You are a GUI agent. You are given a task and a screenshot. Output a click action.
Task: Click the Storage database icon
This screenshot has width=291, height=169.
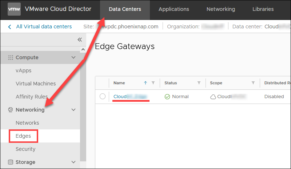11,162
